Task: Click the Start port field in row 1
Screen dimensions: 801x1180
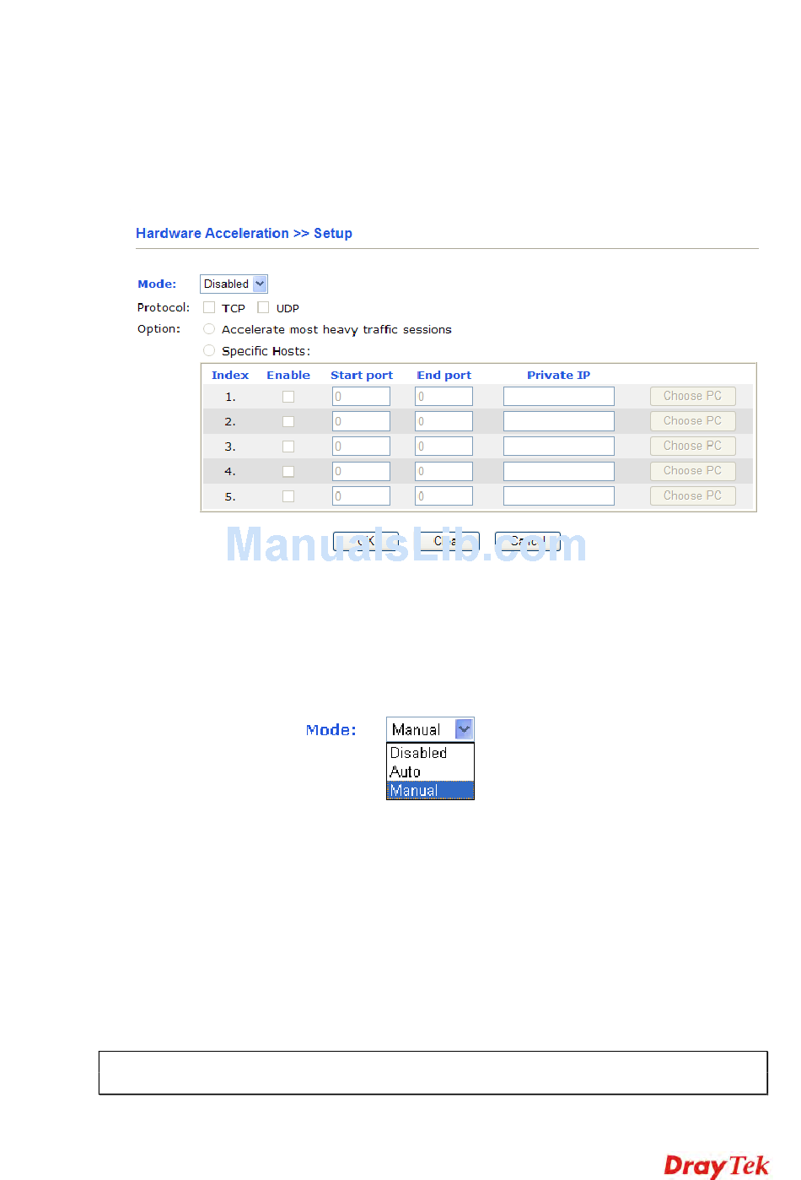Action: tap(361, 397)
